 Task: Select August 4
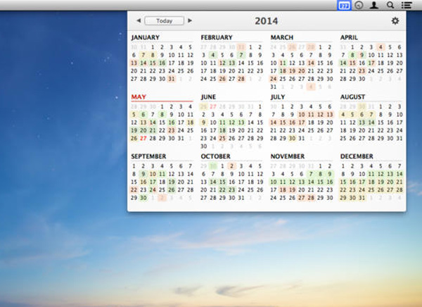(x=343, y=115)
